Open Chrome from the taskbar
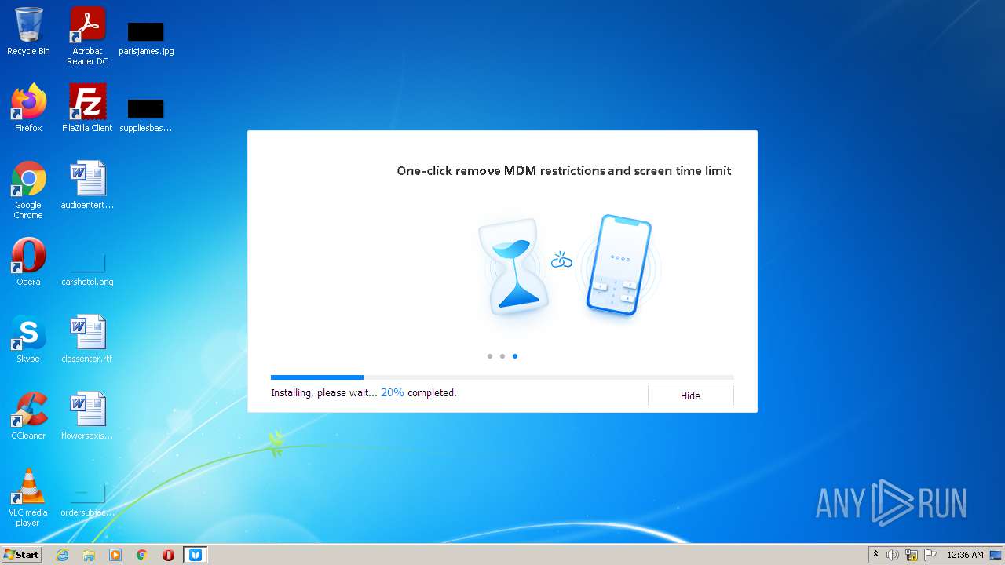 (142, 555)
